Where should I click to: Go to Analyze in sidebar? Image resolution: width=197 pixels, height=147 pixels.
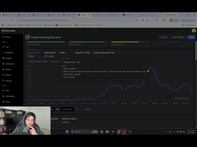7,58
